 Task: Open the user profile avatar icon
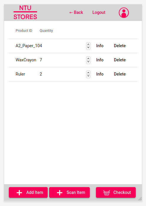click(124, 13)
